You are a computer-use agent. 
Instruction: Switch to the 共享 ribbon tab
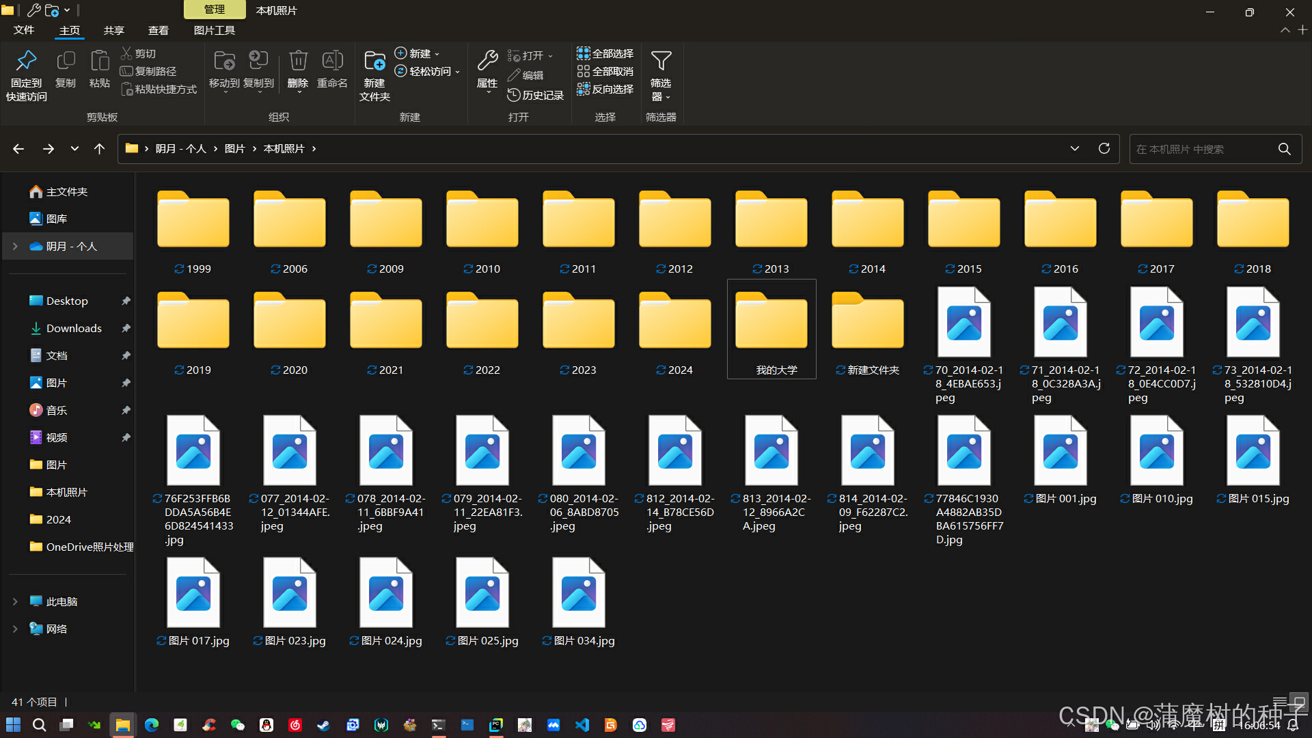point(114,30)
